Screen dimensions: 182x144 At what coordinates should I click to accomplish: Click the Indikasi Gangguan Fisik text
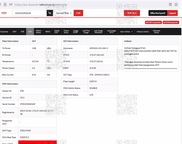tap(135, 48)
